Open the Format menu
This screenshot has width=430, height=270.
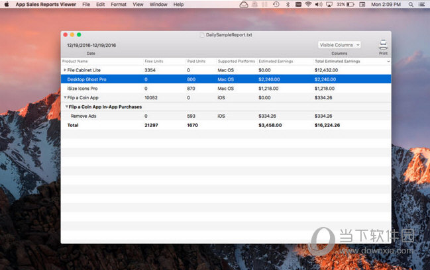[x=119, y=5]
